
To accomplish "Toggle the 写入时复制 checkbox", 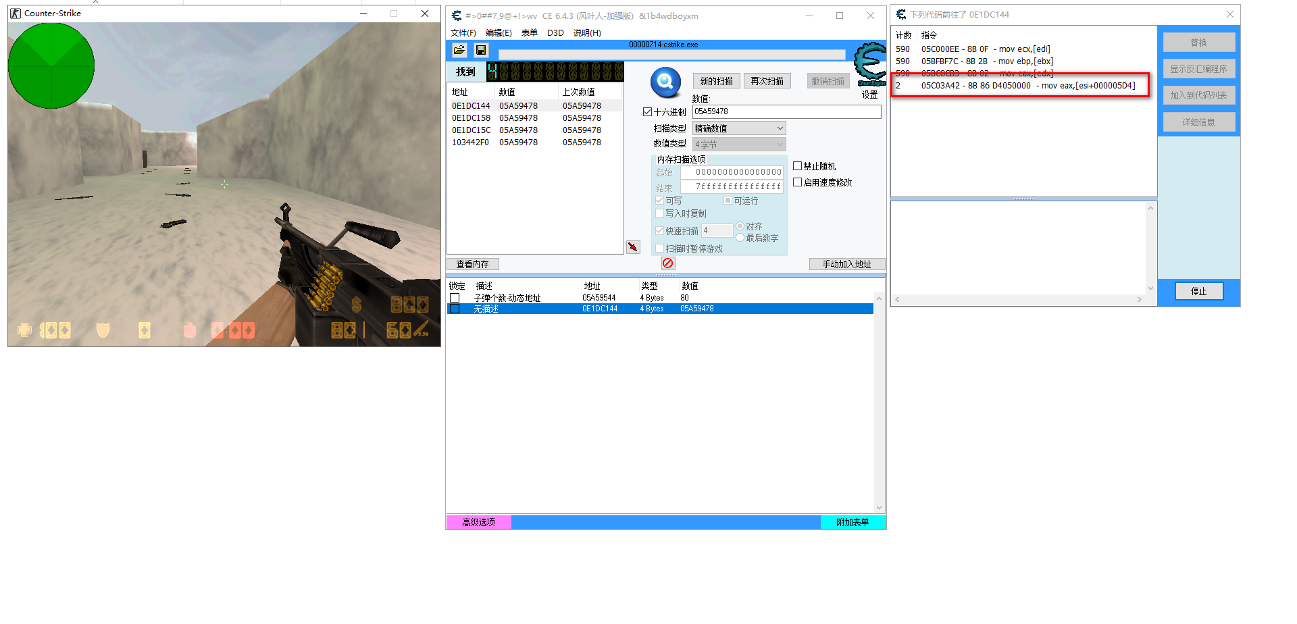I will point(659,213).
